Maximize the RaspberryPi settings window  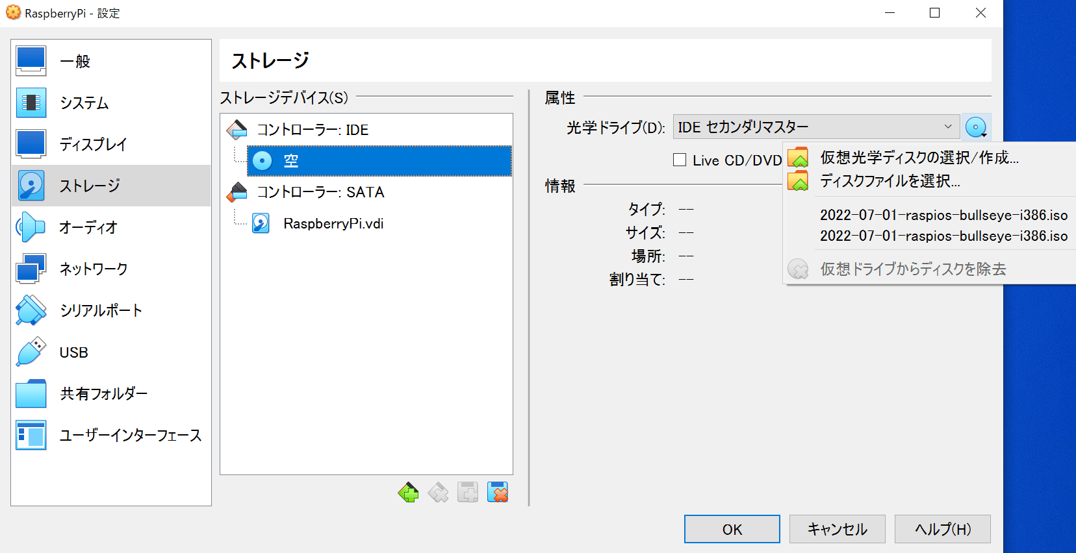point(935,13)
